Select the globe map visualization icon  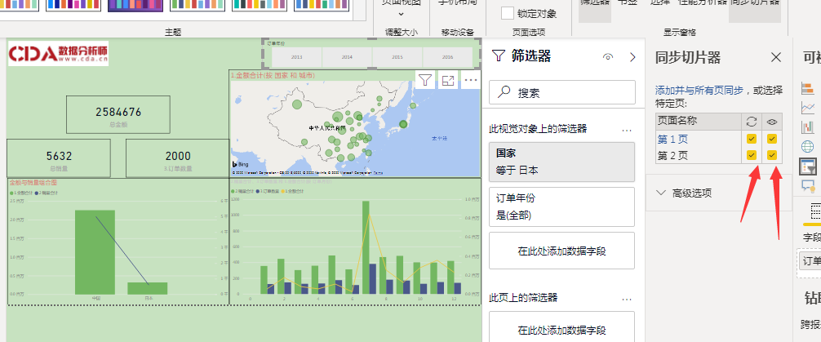[x=807, y=147]
